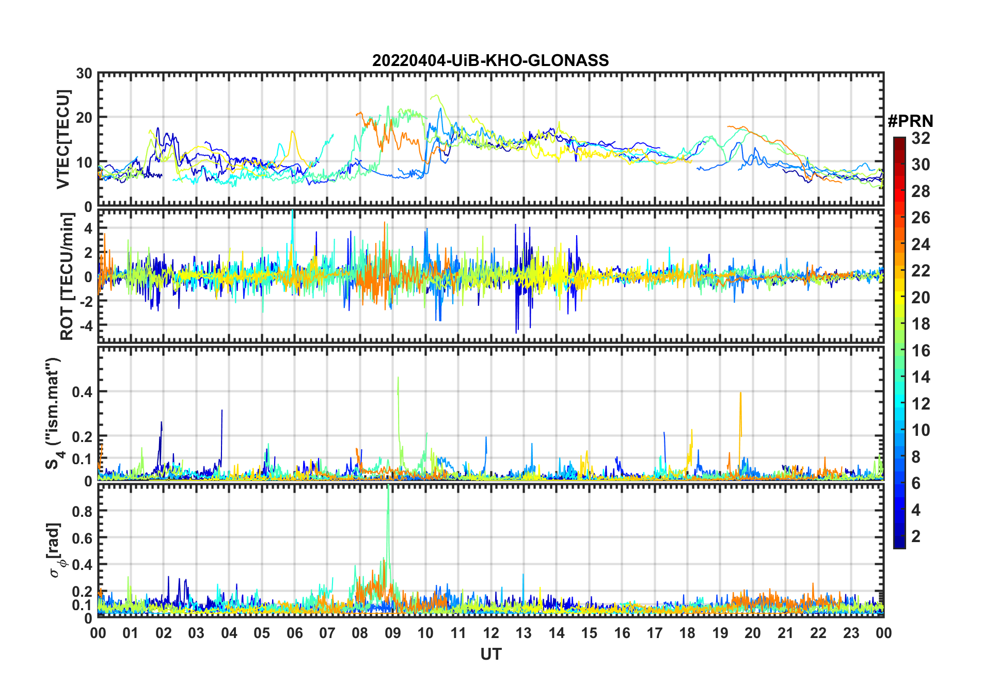The image size is (982, 686).
Task: Click the S4 axis tick label 0.4
Action: [83, 392]
